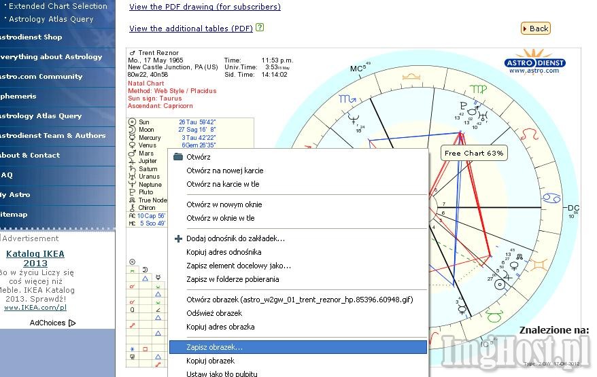
Task: Open Ephemeris sidebar item
Action: tap(18, 96)
